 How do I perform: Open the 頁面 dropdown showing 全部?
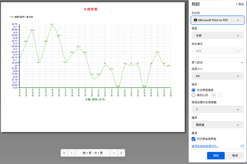tap(217, 36)
